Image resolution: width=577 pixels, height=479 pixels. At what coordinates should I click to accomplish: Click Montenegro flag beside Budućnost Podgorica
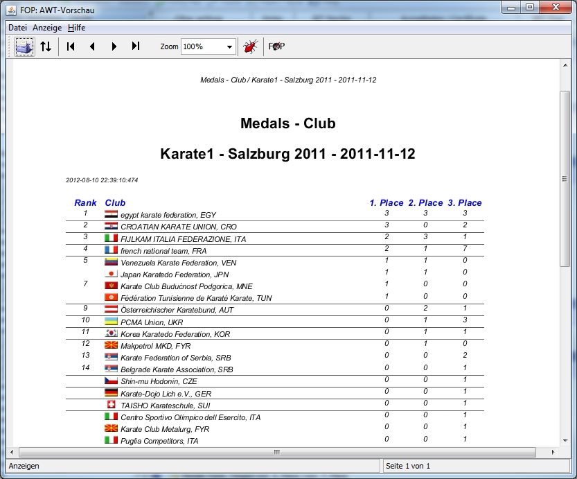111,286
